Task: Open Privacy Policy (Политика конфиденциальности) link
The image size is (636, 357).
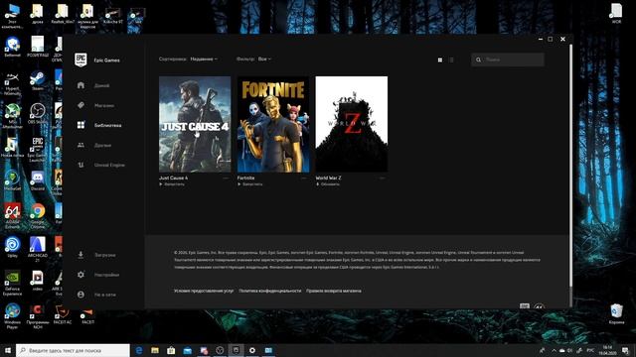Action: [x=270, y=291]
